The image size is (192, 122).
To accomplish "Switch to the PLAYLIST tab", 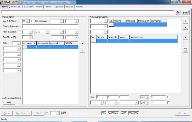I will click(x=16, y=7).
